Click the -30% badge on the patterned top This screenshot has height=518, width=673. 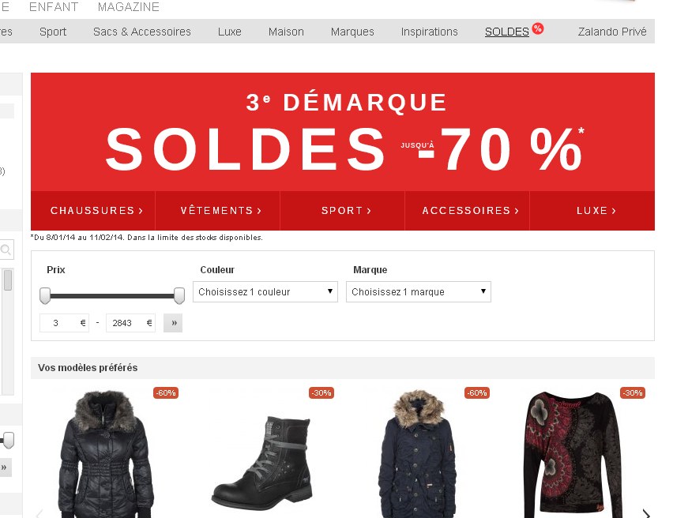point(633,392)
